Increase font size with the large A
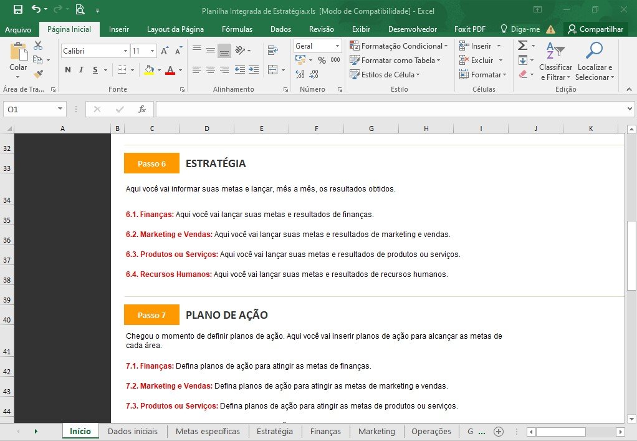 click(165, 51)
